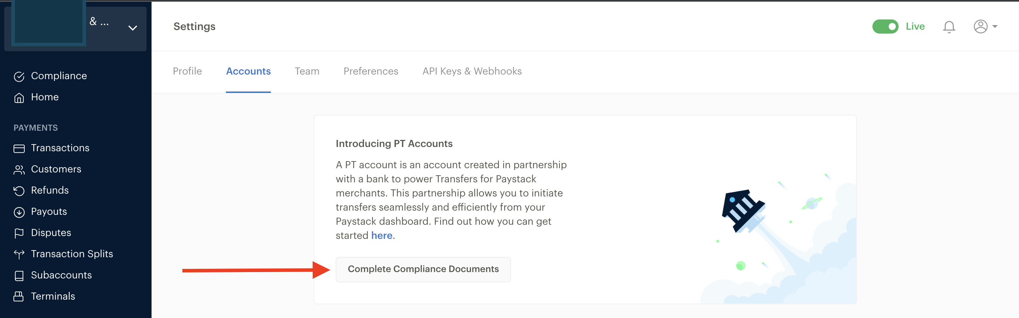The height and width of the screenshot is (318, 1019).
Task: Click the 'Introducing PT Accounts' heading
Action: tap(394, 143)
